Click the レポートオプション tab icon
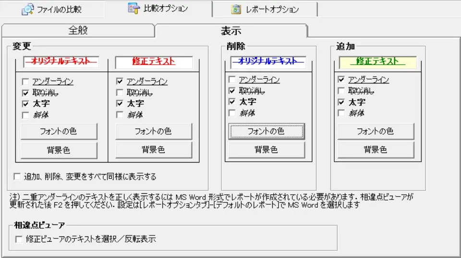The width and height of the screenshot is (461, 258). pyautogui.click(x=236, y=10)
